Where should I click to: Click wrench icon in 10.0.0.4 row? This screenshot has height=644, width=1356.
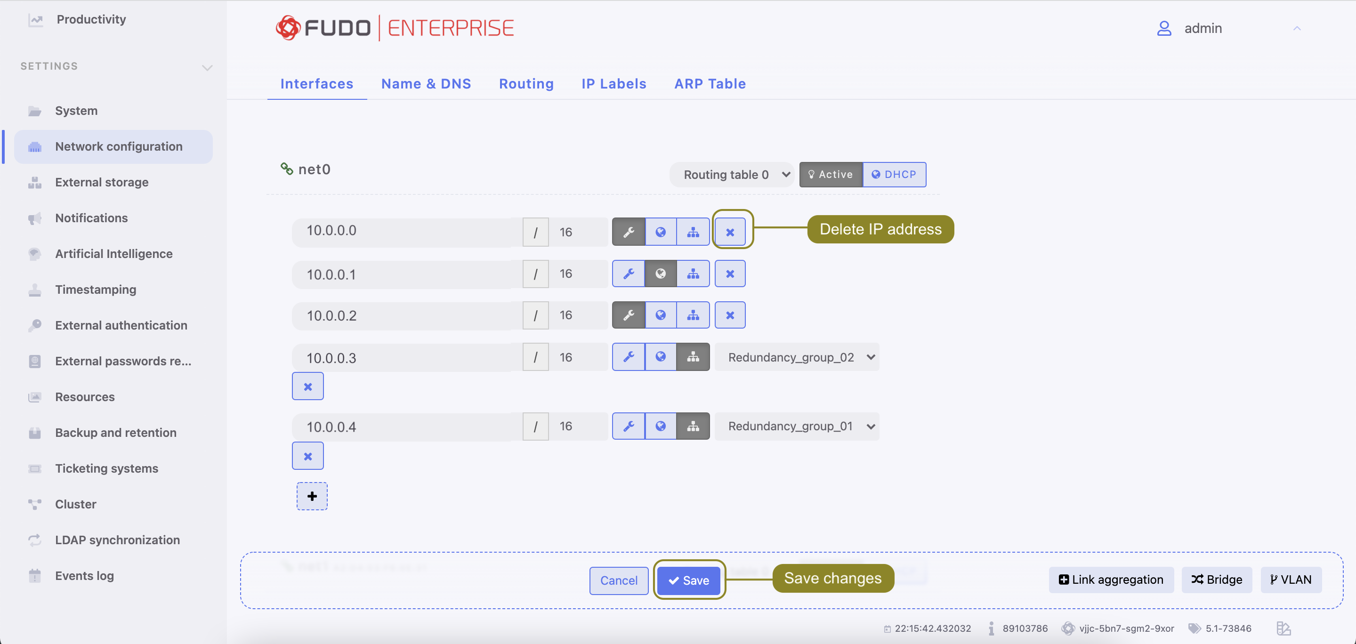tap(629, 426)
